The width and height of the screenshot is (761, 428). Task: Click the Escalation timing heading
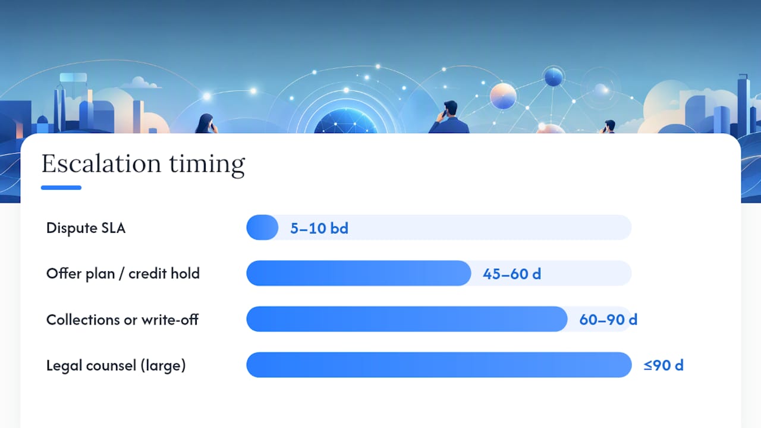(143, 164)
